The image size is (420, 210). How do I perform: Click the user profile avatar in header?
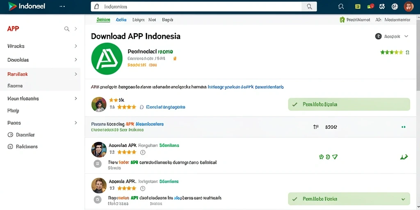pyautogui.click(x=409, y=7)
